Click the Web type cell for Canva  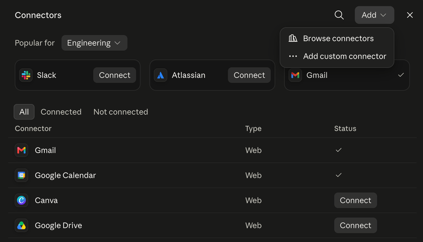point(253,201)
